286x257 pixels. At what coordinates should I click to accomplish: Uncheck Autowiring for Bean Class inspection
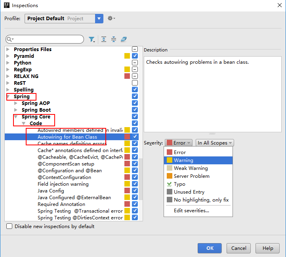pos(135,137)
